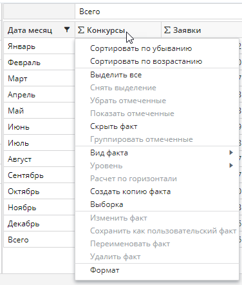Image resolution: width=242 pixels, height=285 pixels.
Task: Click Убрать отмеченные menu entry
Action: 157,101
